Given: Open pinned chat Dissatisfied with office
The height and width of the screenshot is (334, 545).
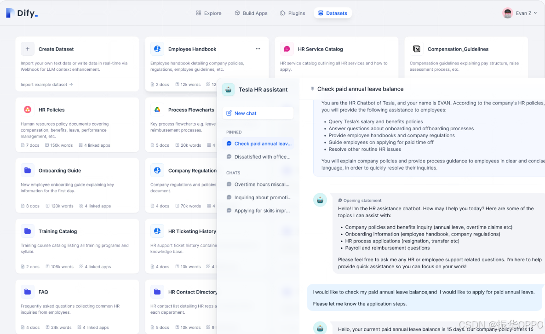Looking at the screenshot, I should [258, 157].
